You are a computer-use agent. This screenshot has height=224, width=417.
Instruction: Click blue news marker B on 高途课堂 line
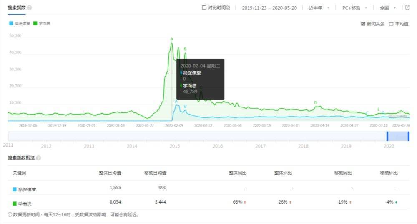[186, 107]
